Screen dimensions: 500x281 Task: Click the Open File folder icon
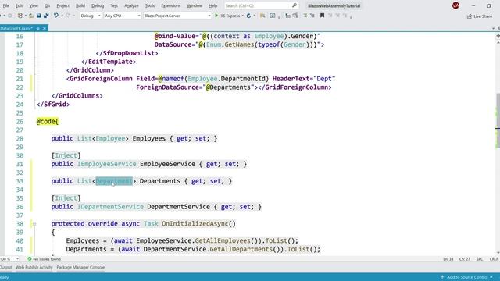pos(31,16)
